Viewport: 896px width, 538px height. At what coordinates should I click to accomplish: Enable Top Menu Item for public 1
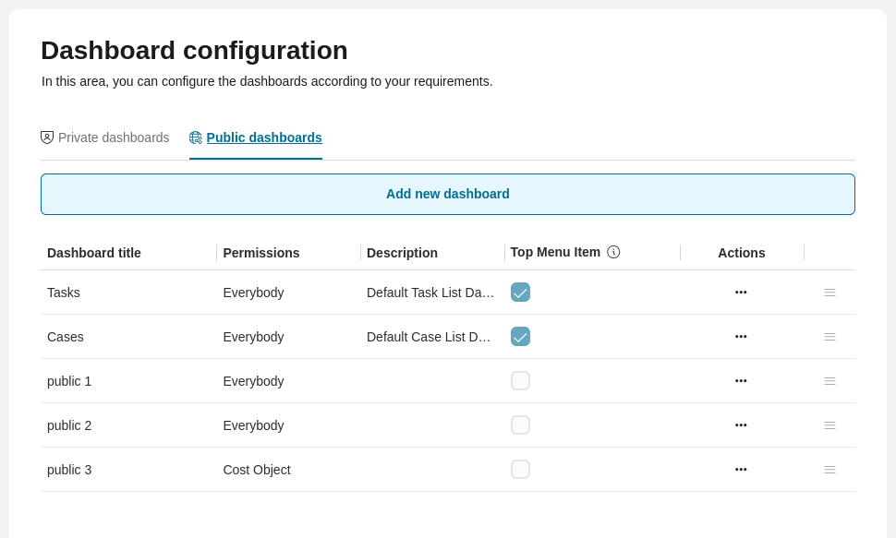520,380
